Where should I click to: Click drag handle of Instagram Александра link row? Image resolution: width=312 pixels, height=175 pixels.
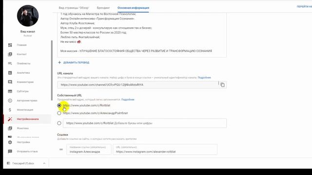pyautogui.click(x=61, y=149)
